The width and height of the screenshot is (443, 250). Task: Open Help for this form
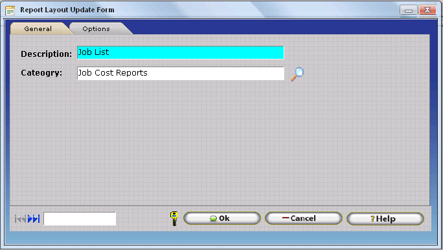point(385,219)
